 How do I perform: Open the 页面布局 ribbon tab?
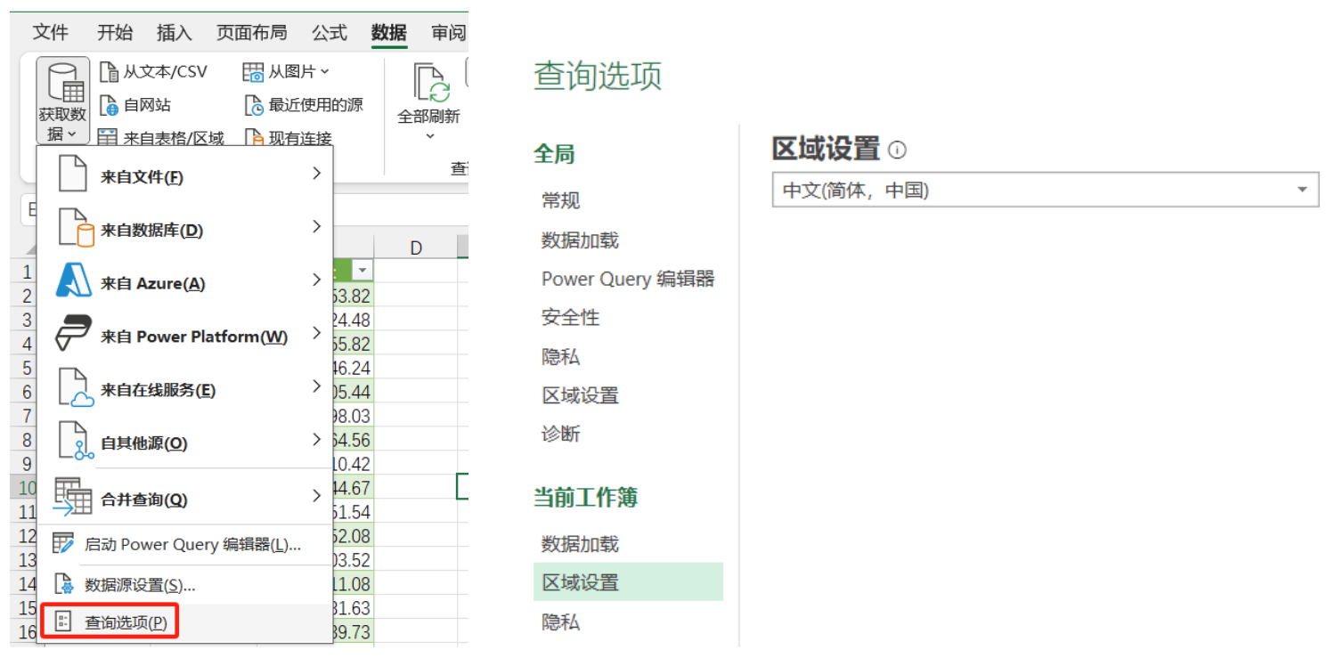pyautogui.click(x=251, y=33)
